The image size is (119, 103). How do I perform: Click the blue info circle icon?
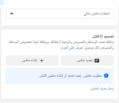click(x=106, y=76)
